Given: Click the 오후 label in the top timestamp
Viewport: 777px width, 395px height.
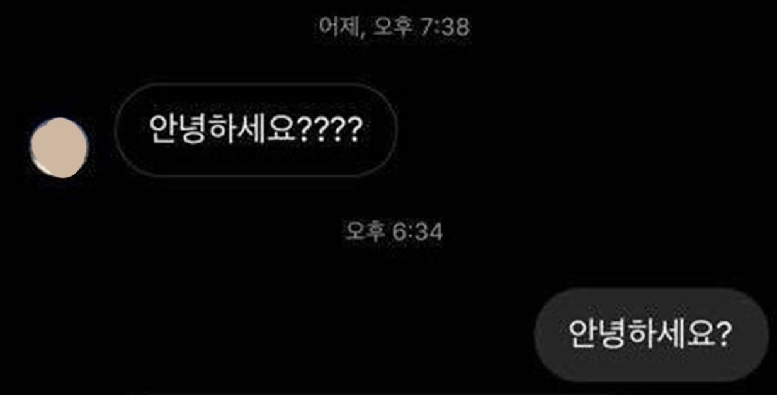Looking at the screenshot, I should point(393,27).
